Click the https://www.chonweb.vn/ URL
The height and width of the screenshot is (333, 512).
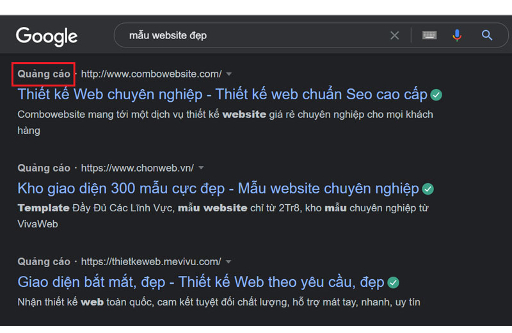137,168
